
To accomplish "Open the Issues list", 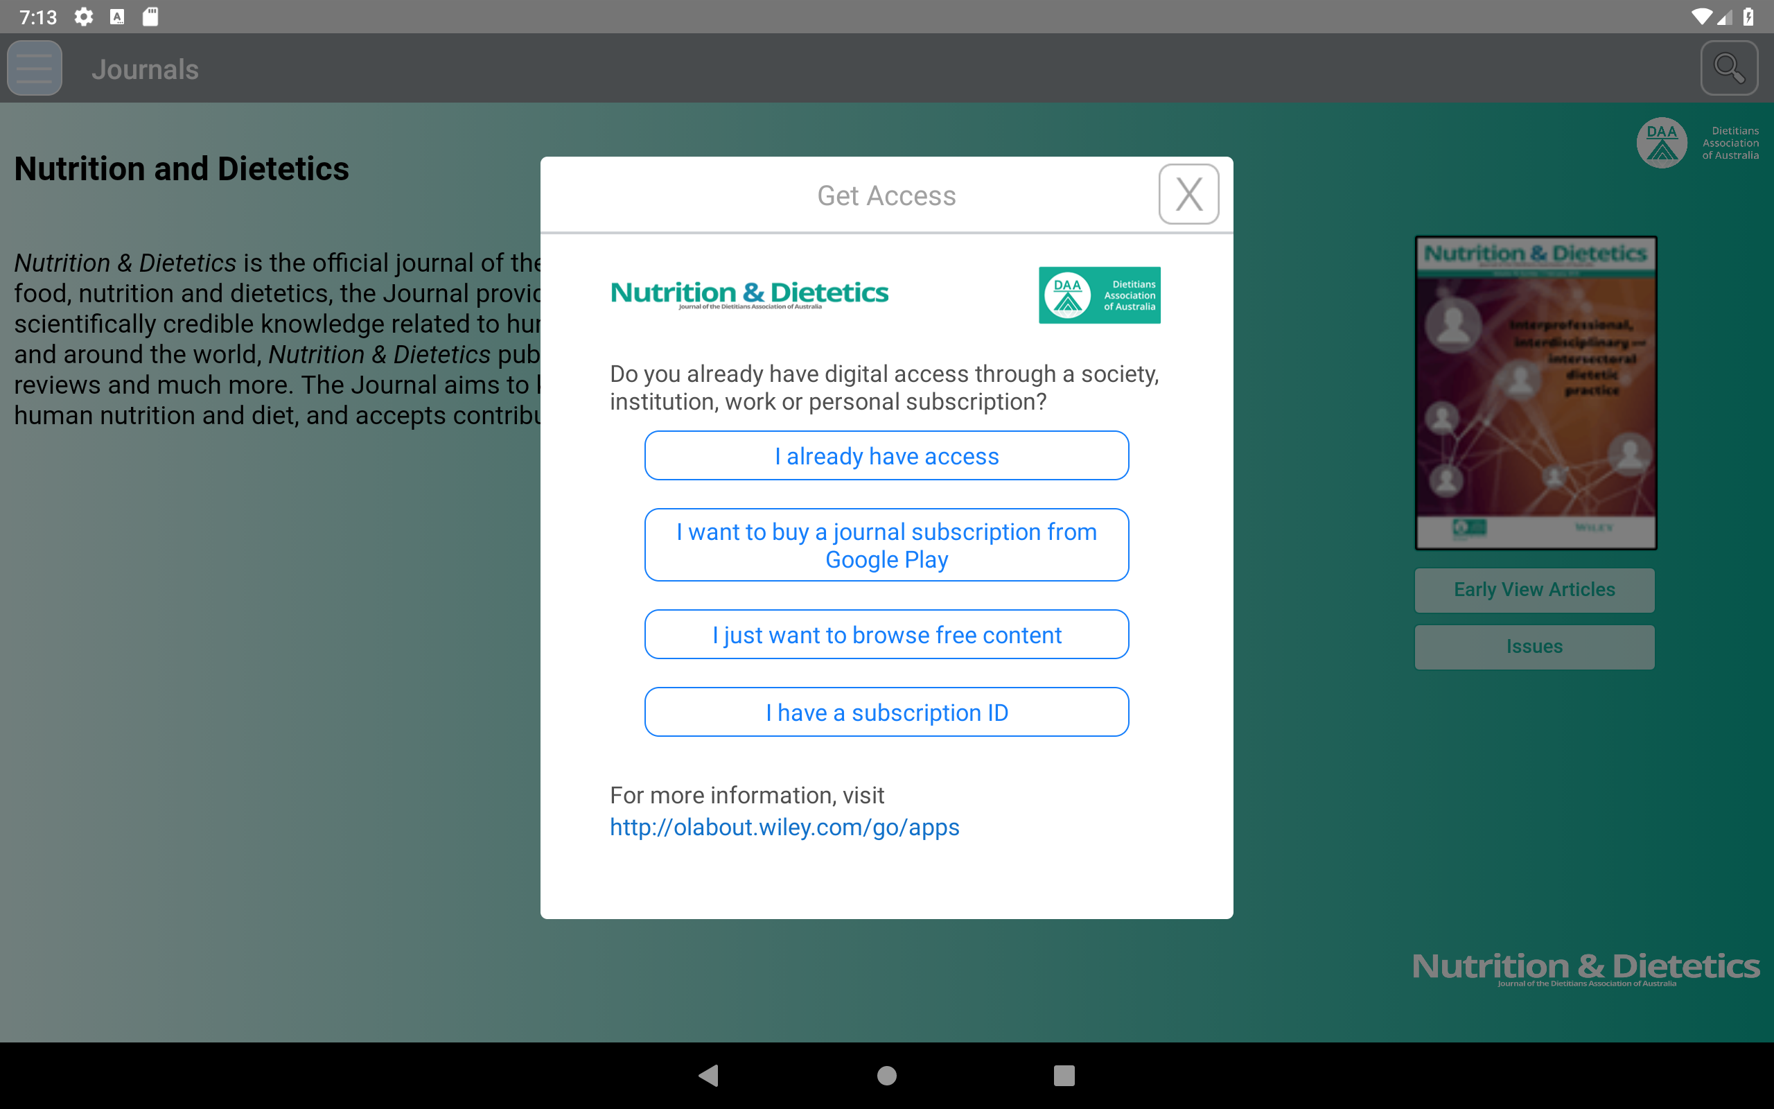I will (1534, 647).
